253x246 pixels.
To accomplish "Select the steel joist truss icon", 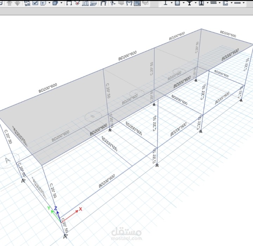I will point(214,2).
